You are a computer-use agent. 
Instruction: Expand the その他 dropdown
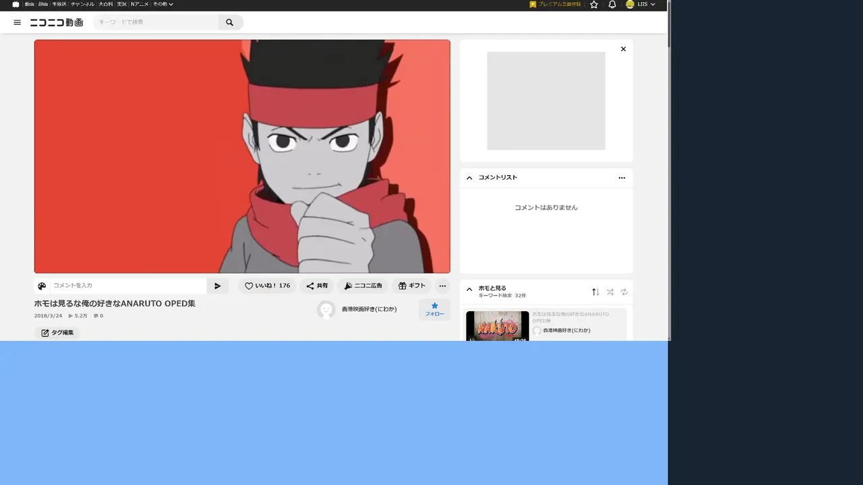(x=163, y=4)
